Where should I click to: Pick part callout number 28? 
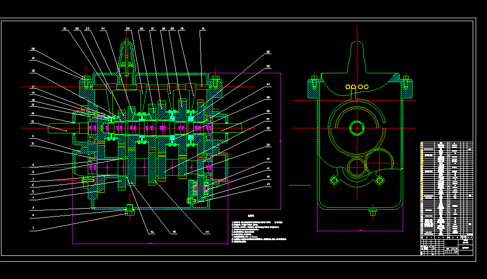coord(163,29)
